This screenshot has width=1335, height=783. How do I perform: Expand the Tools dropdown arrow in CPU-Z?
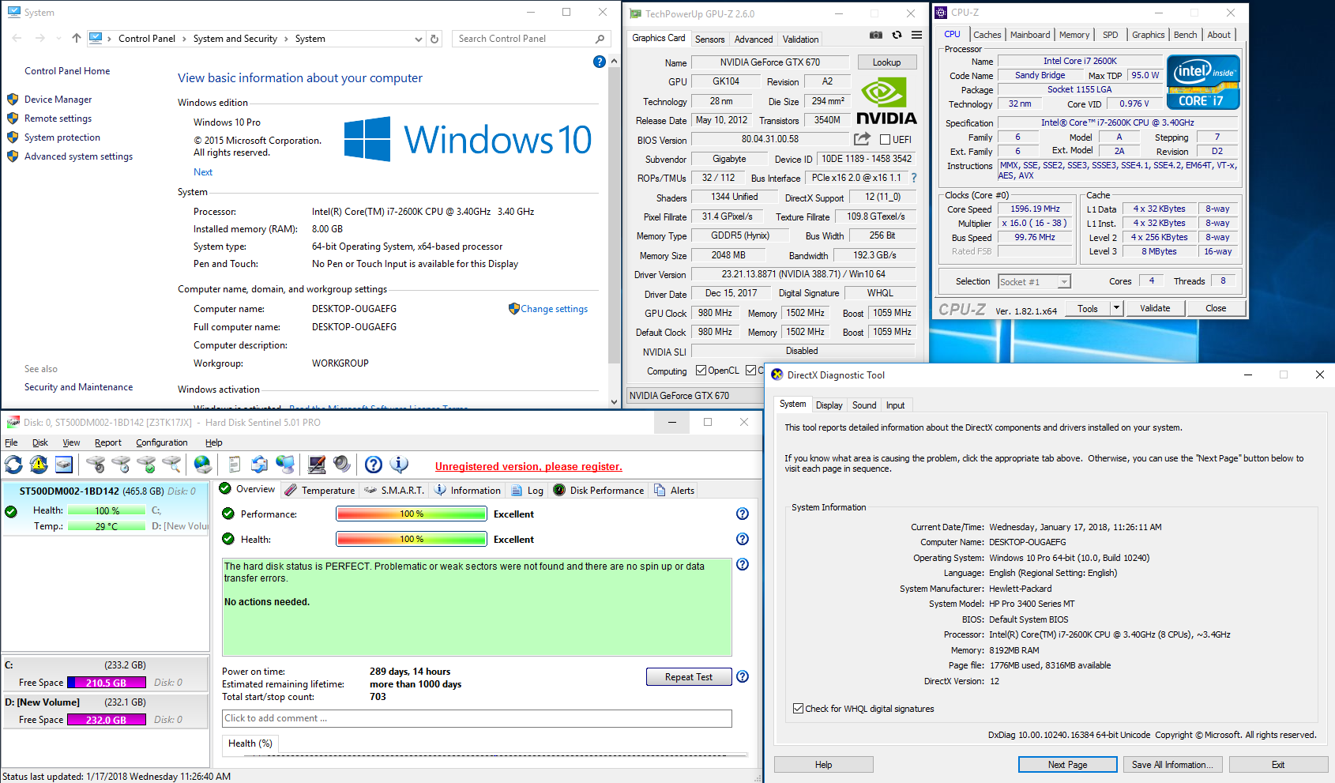(x=1116, y=308)
